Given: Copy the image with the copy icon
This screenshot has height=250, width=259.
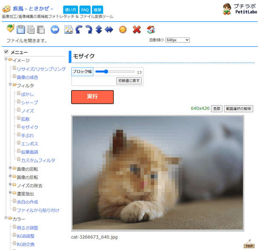Looking at the screenshot, I should coord(31,29).
